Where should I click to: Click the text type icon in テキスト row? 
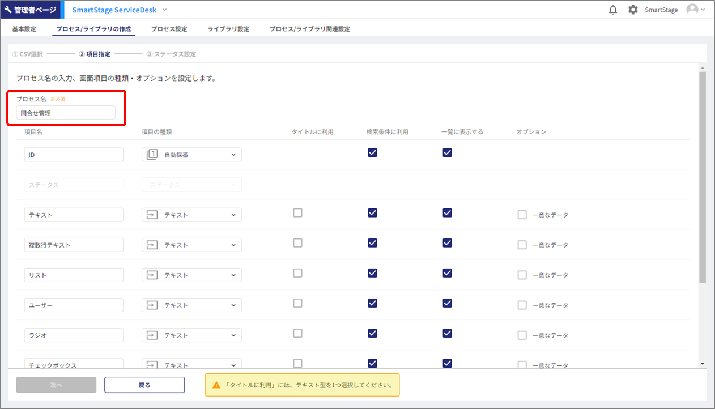[x=152, y=215]
